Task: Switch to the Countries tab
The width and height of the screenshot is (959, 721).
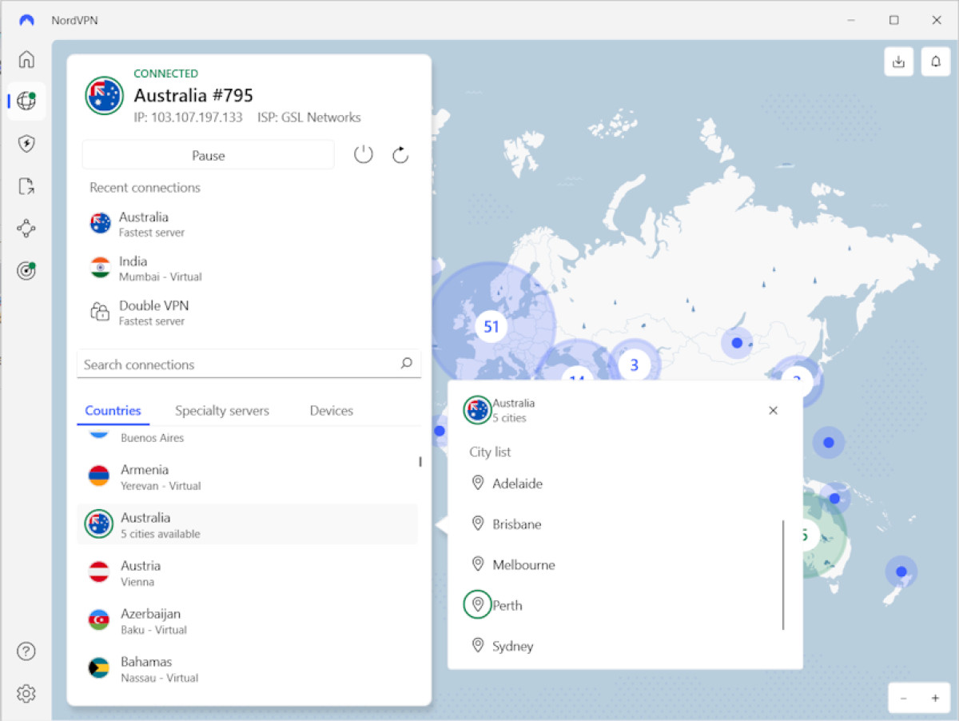Action: tap(113, 410)
